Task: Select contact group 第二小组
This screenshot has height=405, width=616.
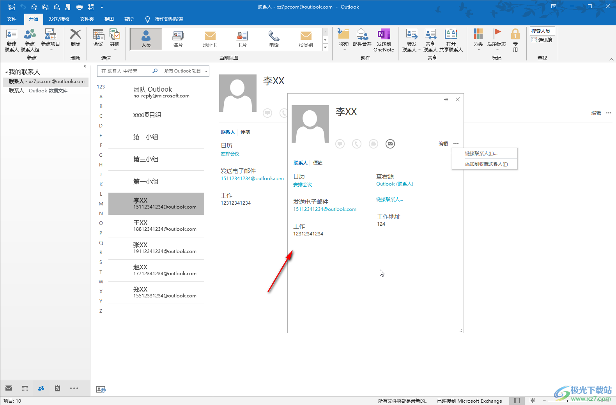Action: (x=156, y=137)
